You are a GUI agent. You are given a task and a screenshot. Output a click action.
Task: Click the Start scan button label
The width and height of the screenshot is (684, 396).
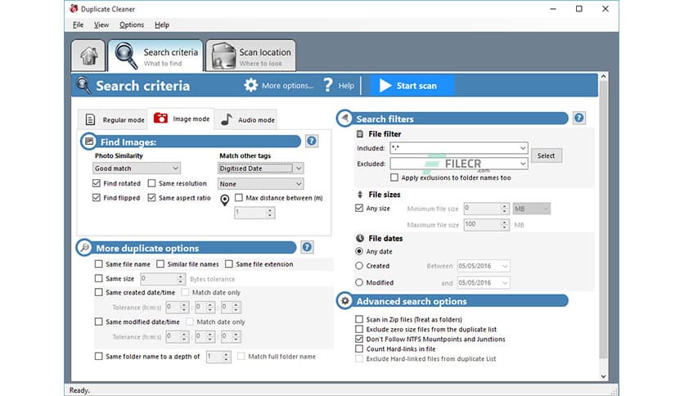click(x=416, y=85)
